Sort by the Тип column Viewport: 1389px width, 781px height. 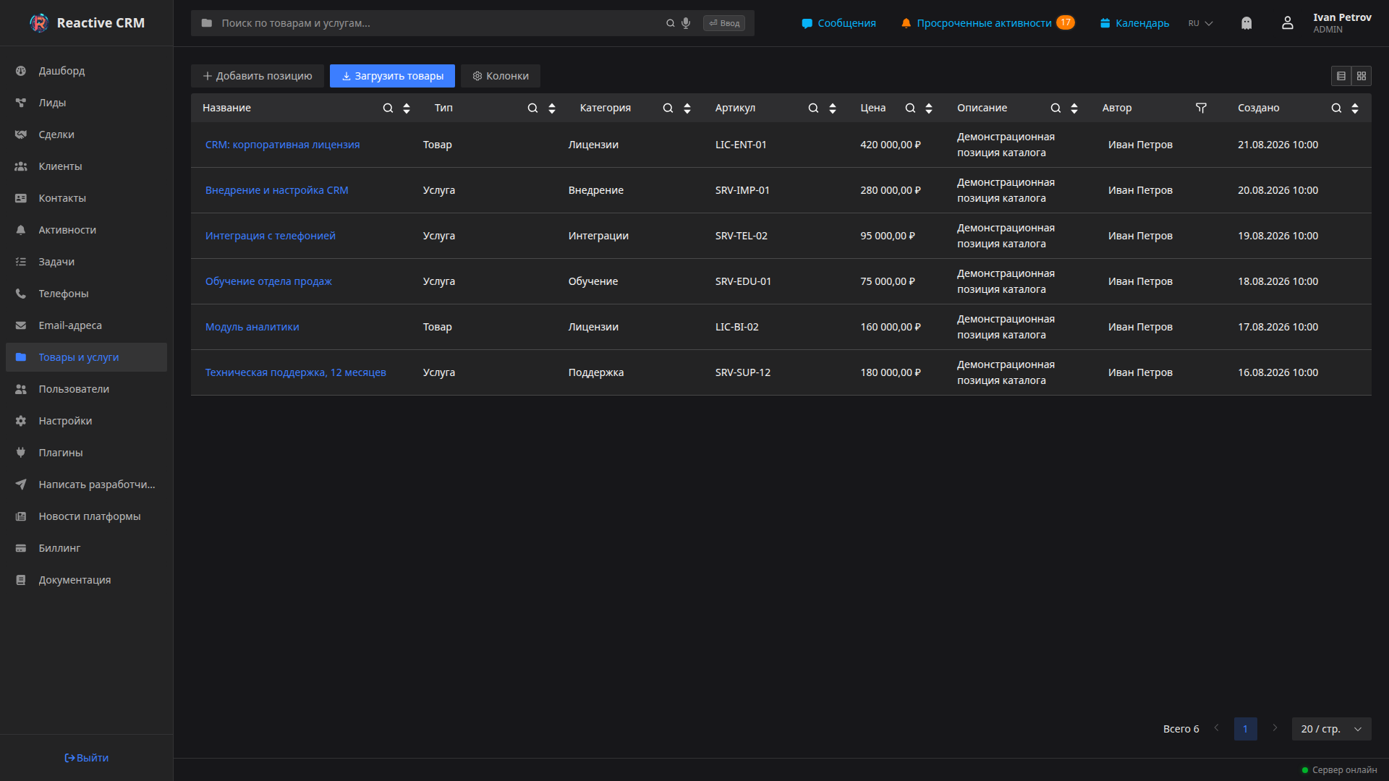[x=552, y=108]
